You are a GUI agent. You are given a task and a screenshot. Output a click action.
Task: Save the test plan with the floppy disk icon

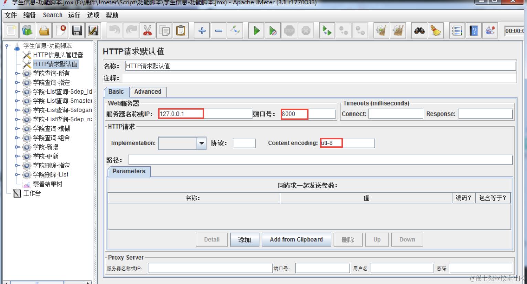77,31
